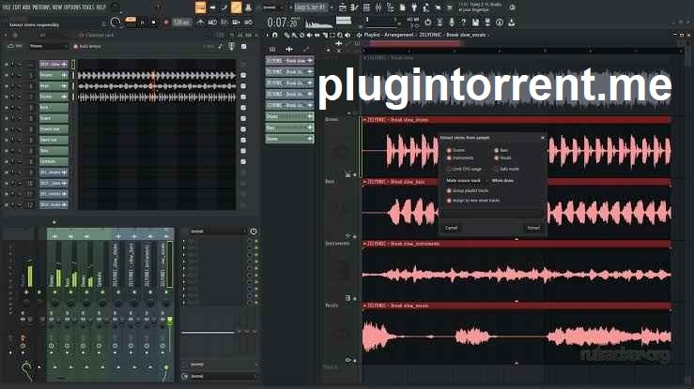Click the render/export icon next to save
Screen dimensions: 694x389
click(x=487, y=22)
